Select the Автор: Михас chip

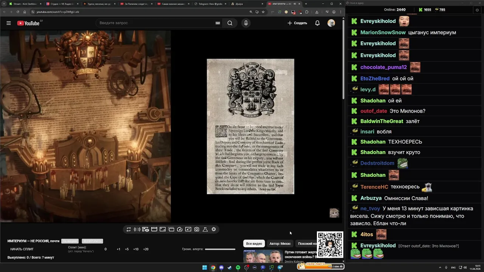click(280, 244)
